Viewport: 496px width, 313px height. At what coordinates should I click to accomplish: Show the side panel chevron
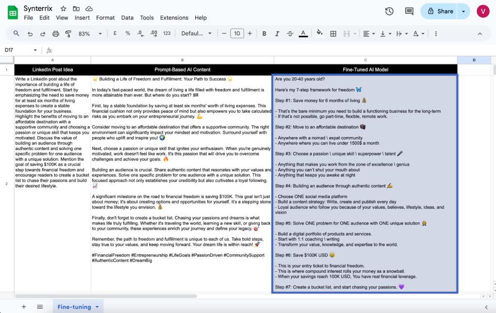pos(486,307)
